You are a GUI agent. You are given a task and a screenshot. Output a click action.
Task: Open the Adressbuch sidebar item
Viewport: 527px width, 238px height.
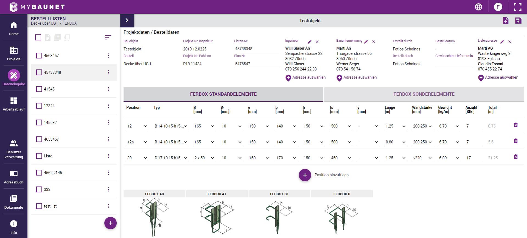pos(14,177)
